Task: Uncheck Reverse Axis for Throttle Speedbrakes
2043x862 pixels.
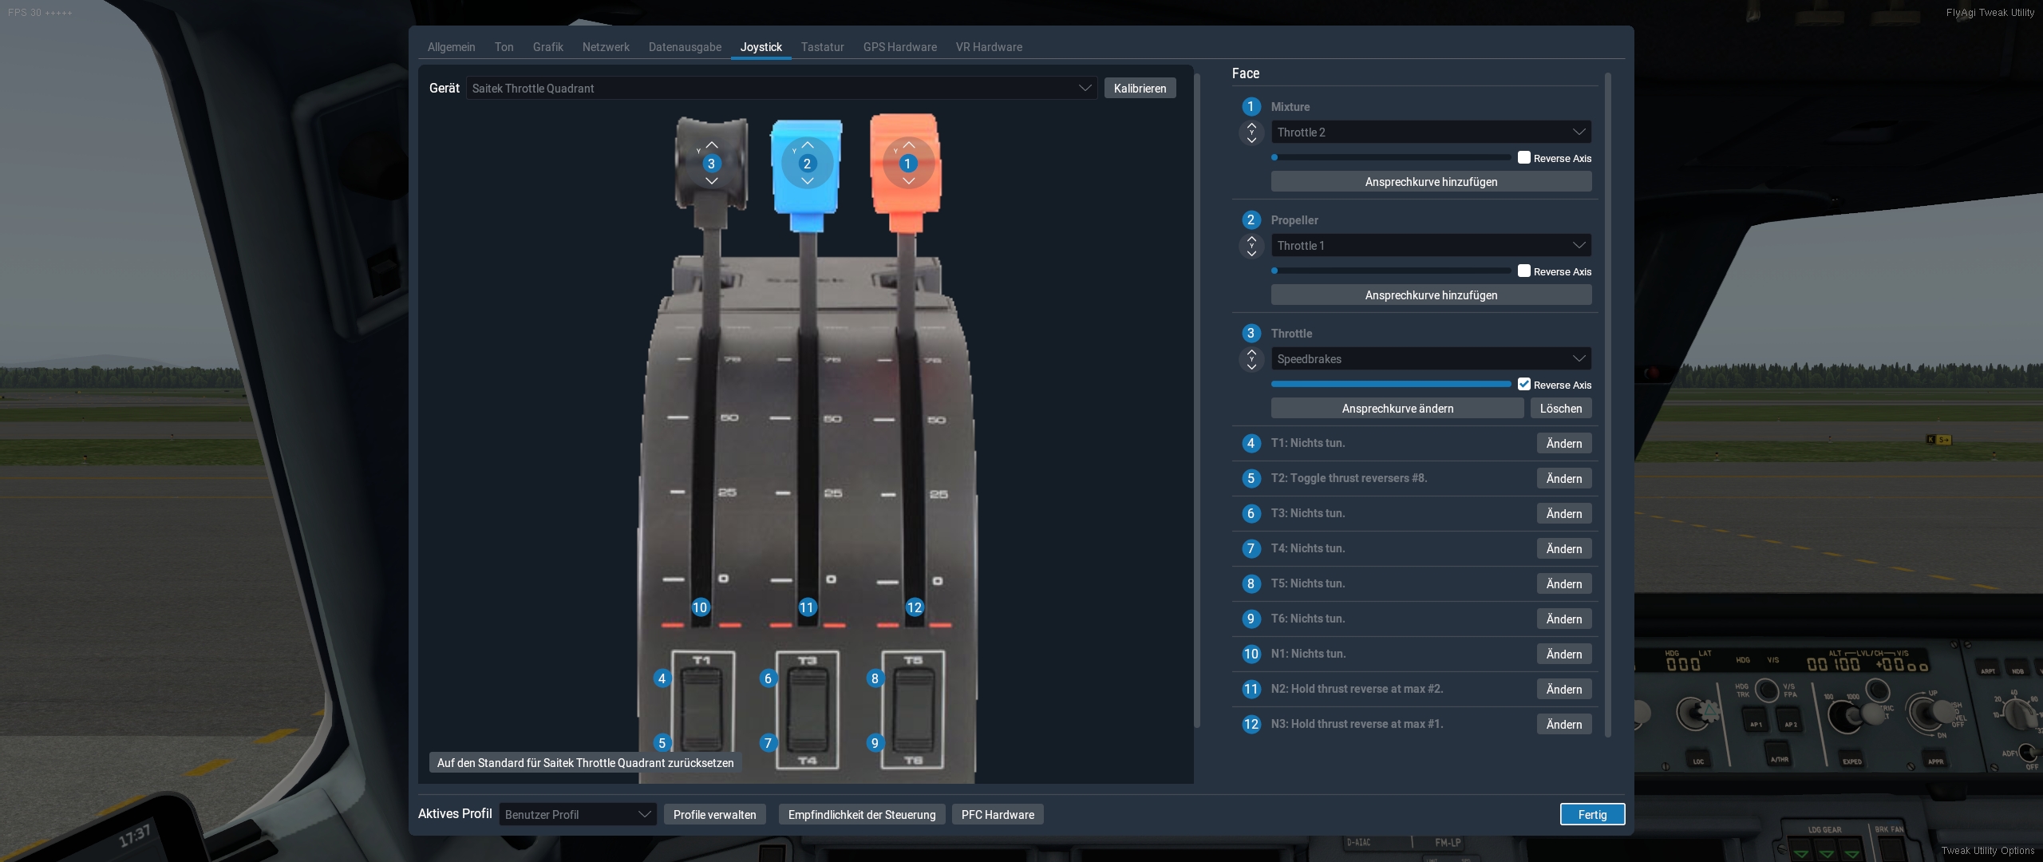Action: [1524, 384]
